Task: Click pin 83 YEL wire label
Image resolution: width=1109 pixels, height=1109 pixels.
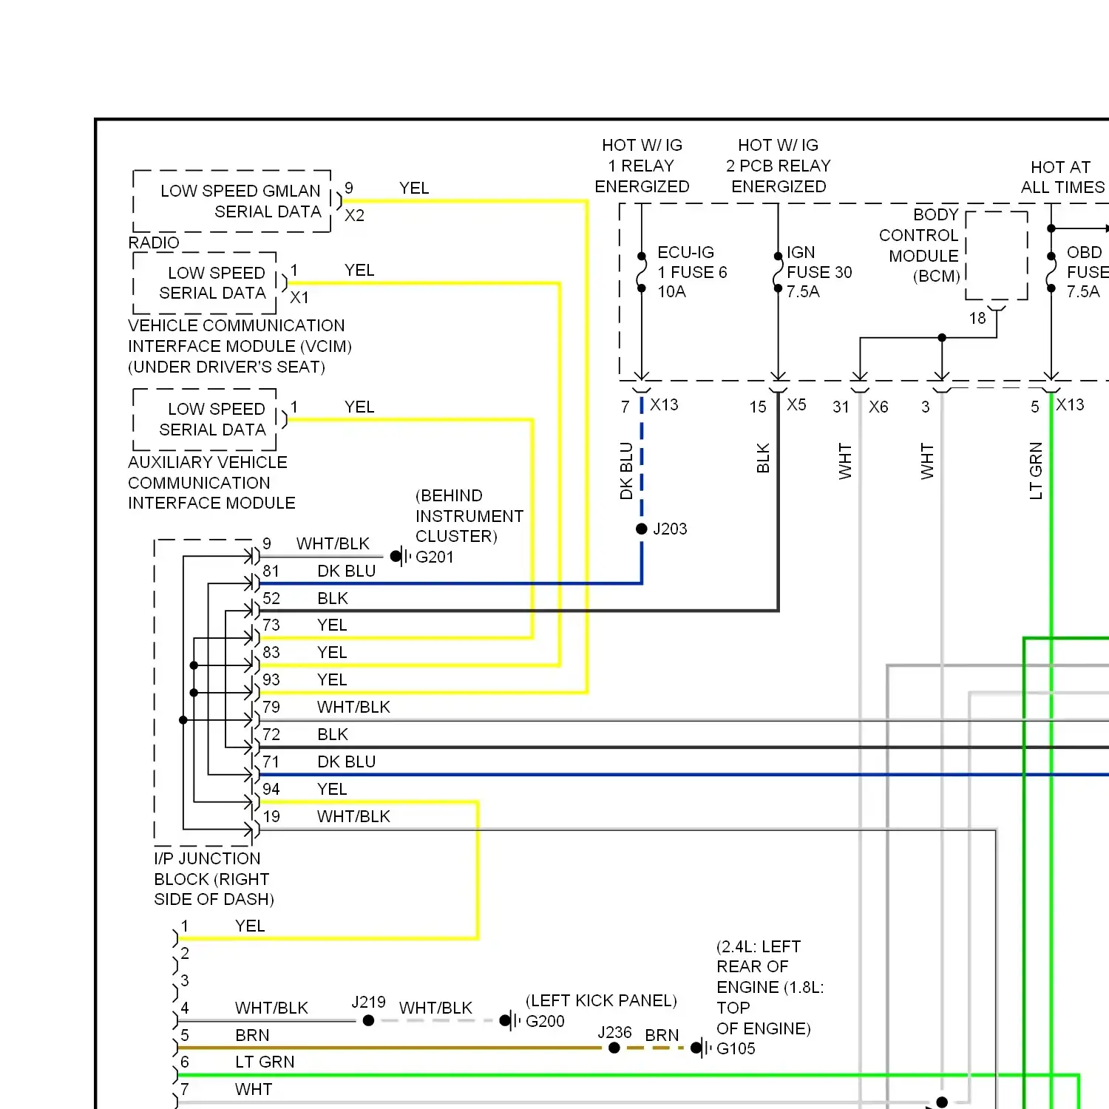Action: pos(332,652)
